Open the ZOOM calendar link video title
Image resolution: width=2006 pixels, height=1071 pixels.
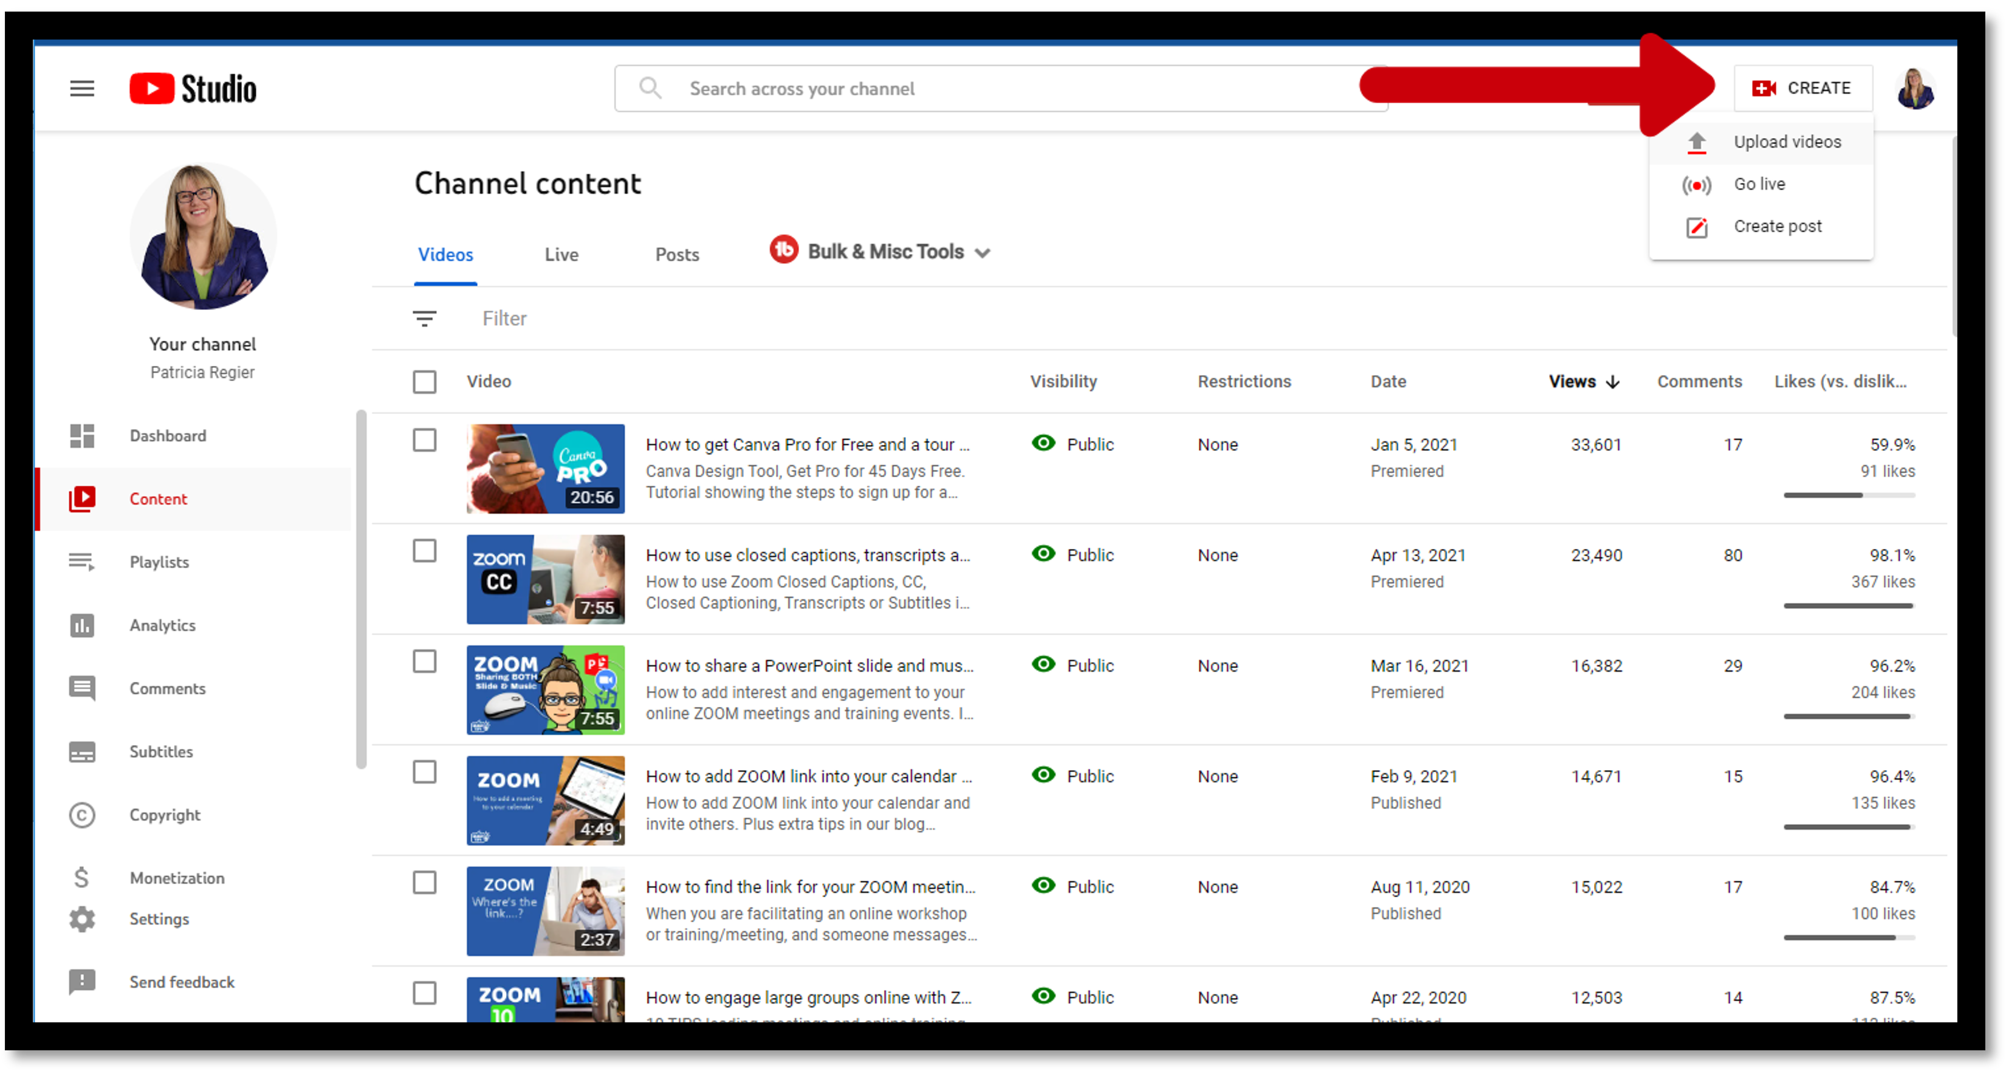(x=808, y=777)
